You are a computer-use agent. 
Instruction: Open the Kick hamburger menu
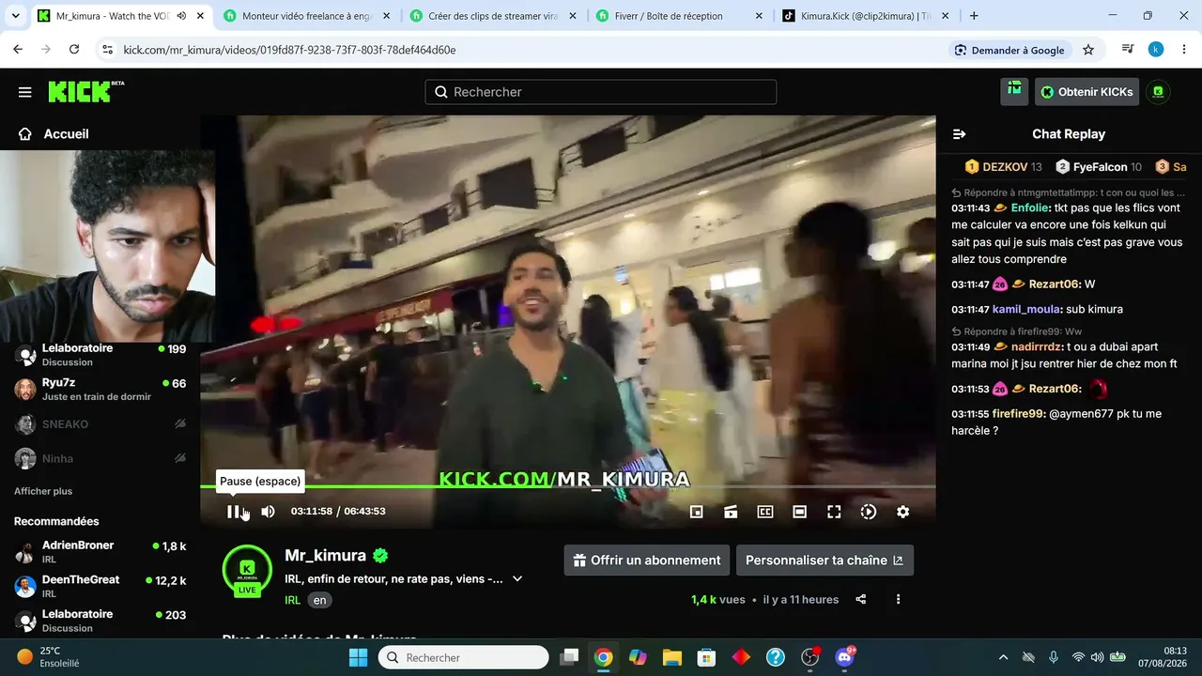(25, 92)
